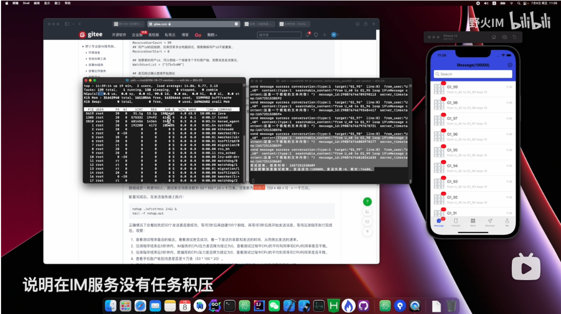Image resolution: width=561 pixels, height=314 pixels.
Task: Launch Safari from the Dock
Action: 140,306
